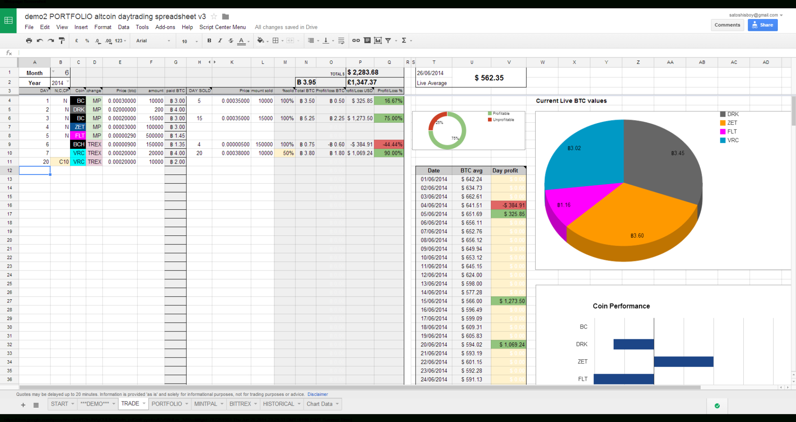Open the Insert chart icon

[378, 40]
